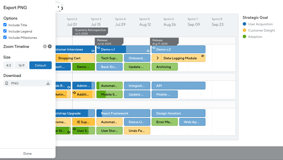Open the Archiving item
Screen dimensions: 283x160
point(165,67)
